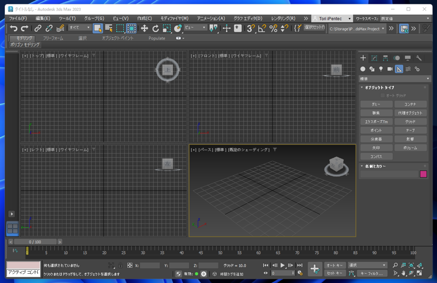Image resolution: width=437 pixels, height=283 pixels.
Task: Toggle Percent Snap button
Action: pyautogui.click(x=274, y=28)
